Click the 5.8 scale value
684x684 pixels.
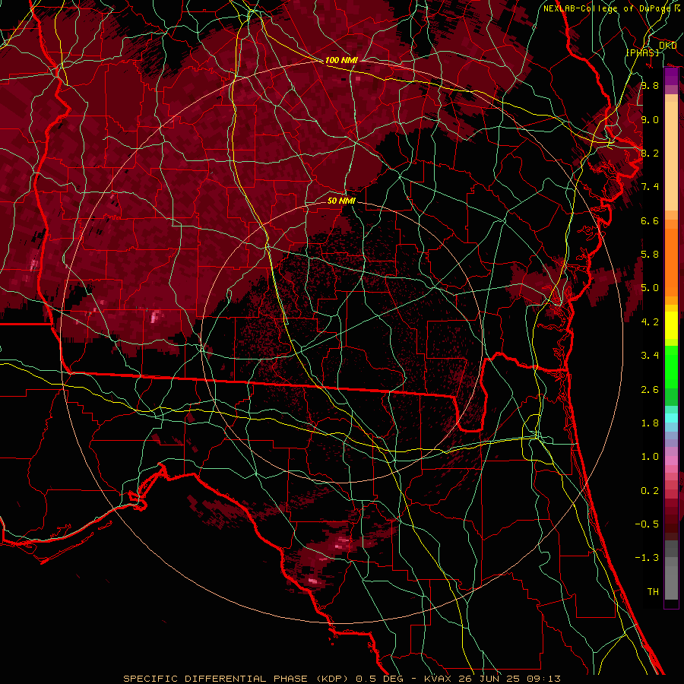[x=650, y=255]
